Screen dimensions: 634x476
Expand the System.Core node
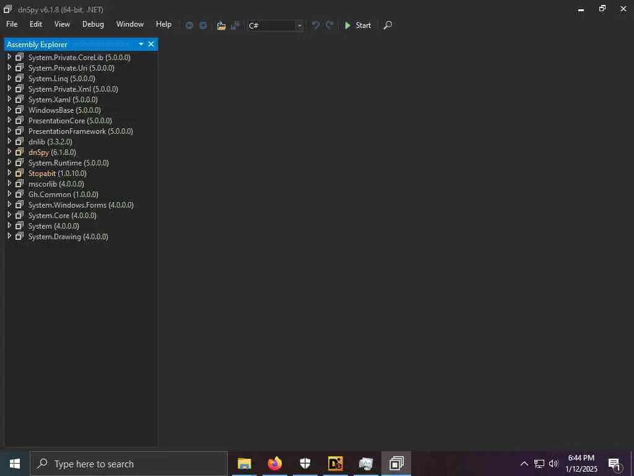9,215
